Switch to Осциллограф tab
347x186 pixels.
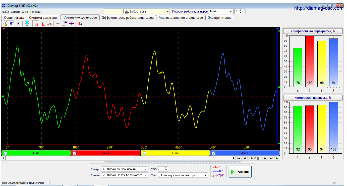(x=14, y=18)
